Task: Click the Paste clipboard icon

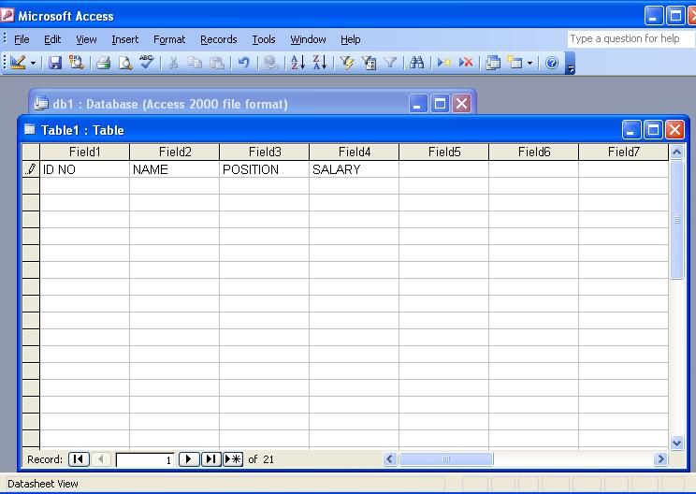Action: coord(217,63)
